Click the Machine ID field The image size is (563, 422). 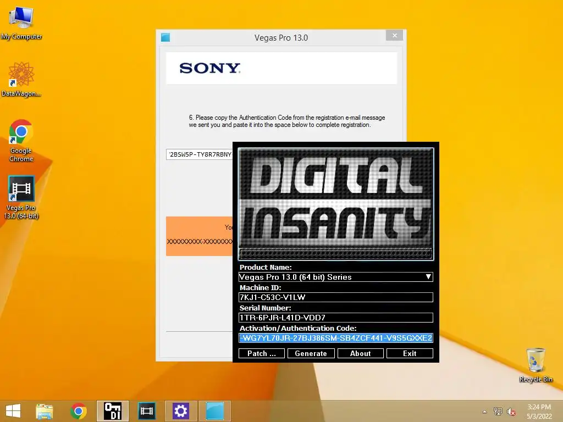coord(336,297)
